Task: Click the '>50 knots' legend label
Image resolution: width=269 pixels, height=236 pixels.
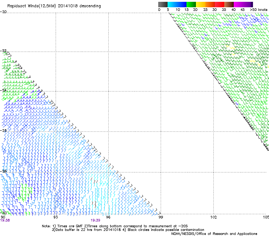Action: (258, 10)
